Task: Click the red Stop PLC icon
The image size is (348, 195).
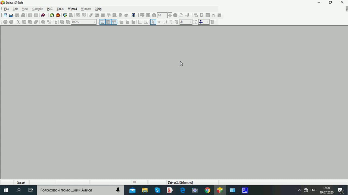Action: tap(58, 15)
